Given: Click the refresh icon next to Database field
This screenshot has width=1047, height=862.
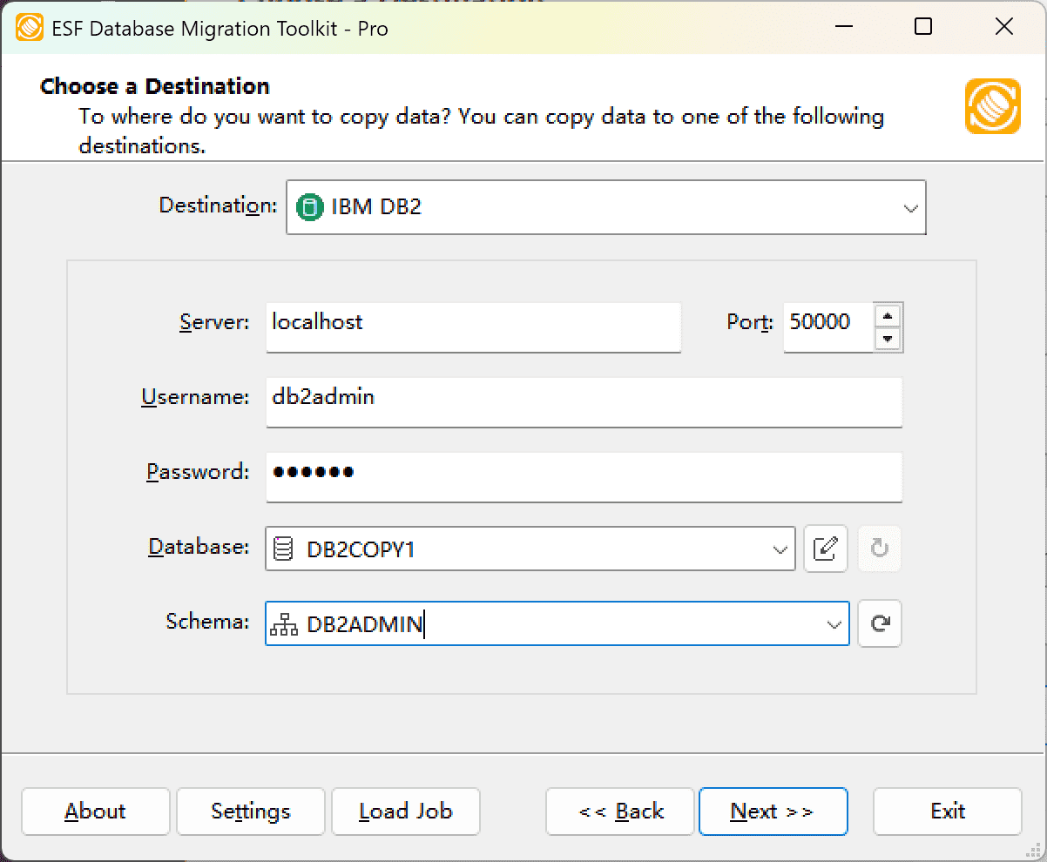Looking at the screenshot, I should coord(879,549).
